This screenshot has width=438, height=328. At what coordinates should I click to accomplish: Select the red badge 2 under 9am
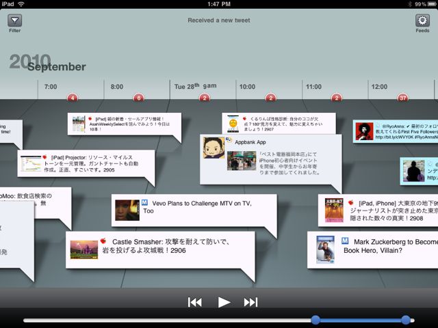(x=205, y=98)
